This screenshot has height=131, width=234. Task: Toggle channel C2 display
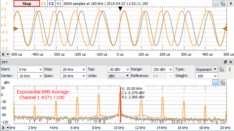click(x=51, y=4)
